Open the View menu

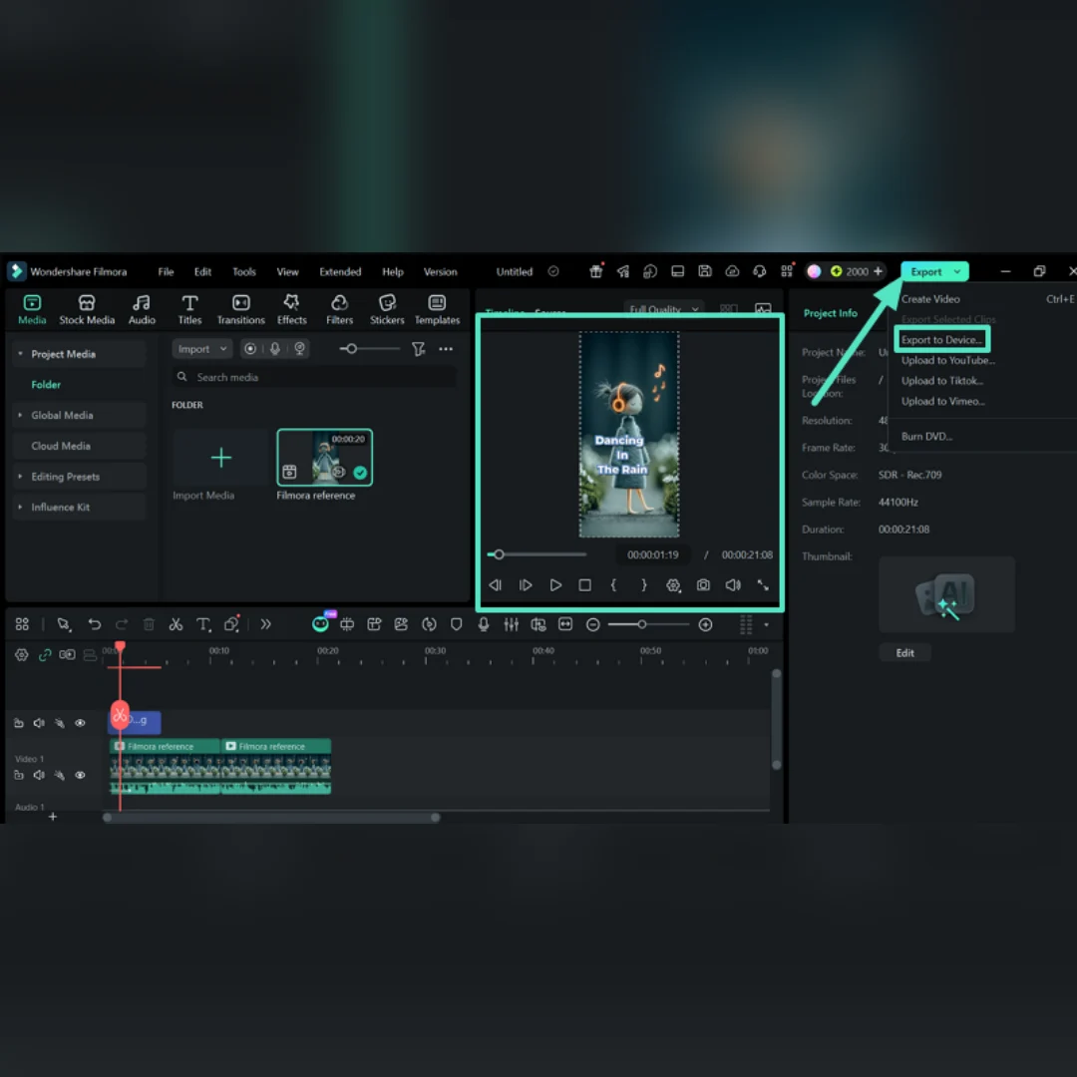tap(287, 272)
